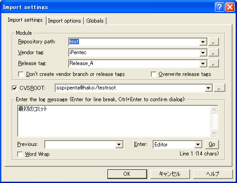Click the log message scrollbar down arrow
The width and height of the screenshot is (237, 183).
(214, 133)
